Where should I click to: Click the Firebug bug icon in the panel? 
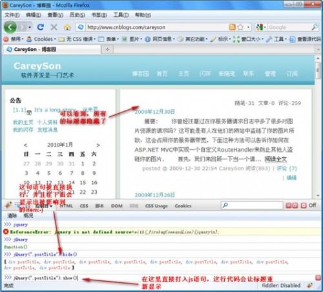(8, 205)
